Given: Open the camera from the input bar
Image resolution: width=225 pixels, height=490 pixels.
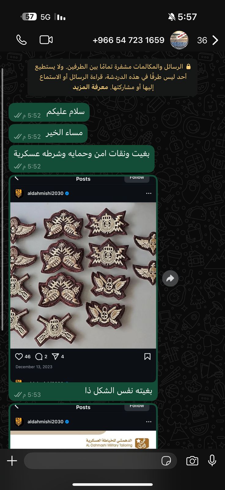Looking at the screenshot, I should (x=192, y=461).
